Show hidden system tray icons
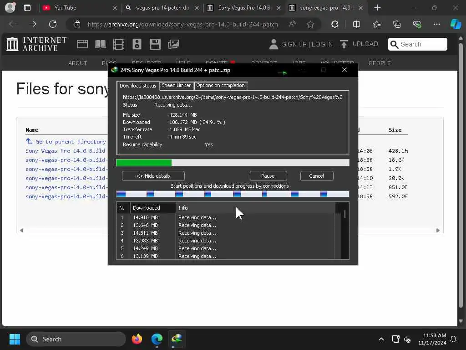 click(x=381, y=339)
